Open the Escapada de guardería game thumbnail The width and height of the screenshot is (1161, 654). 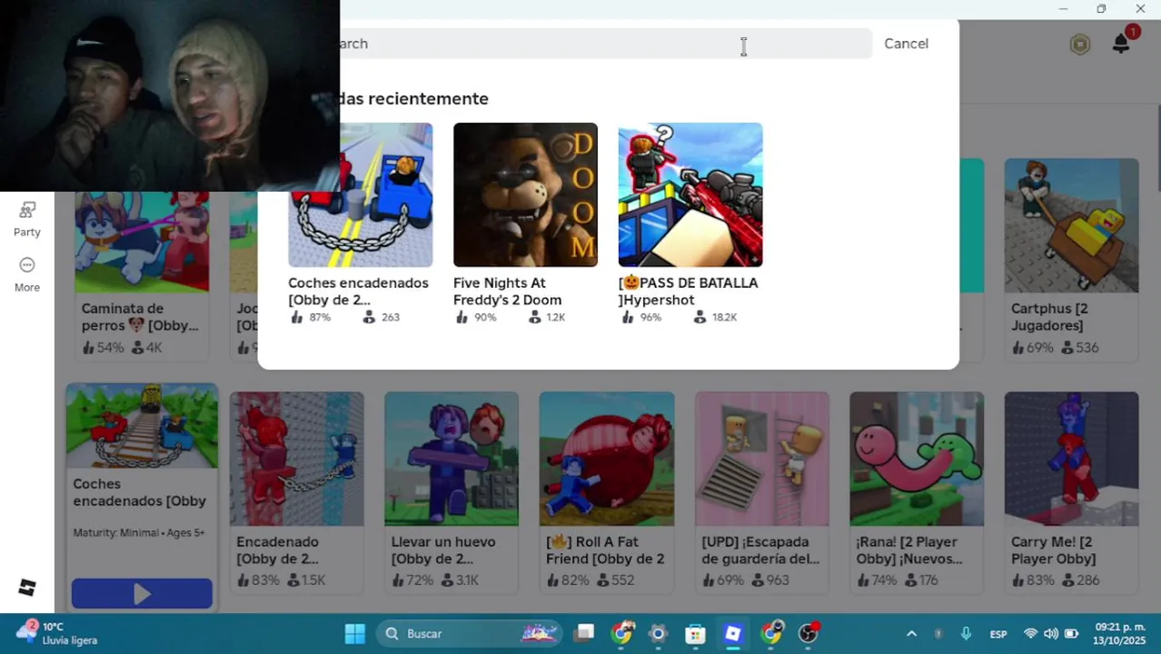(x=761, y=459)
